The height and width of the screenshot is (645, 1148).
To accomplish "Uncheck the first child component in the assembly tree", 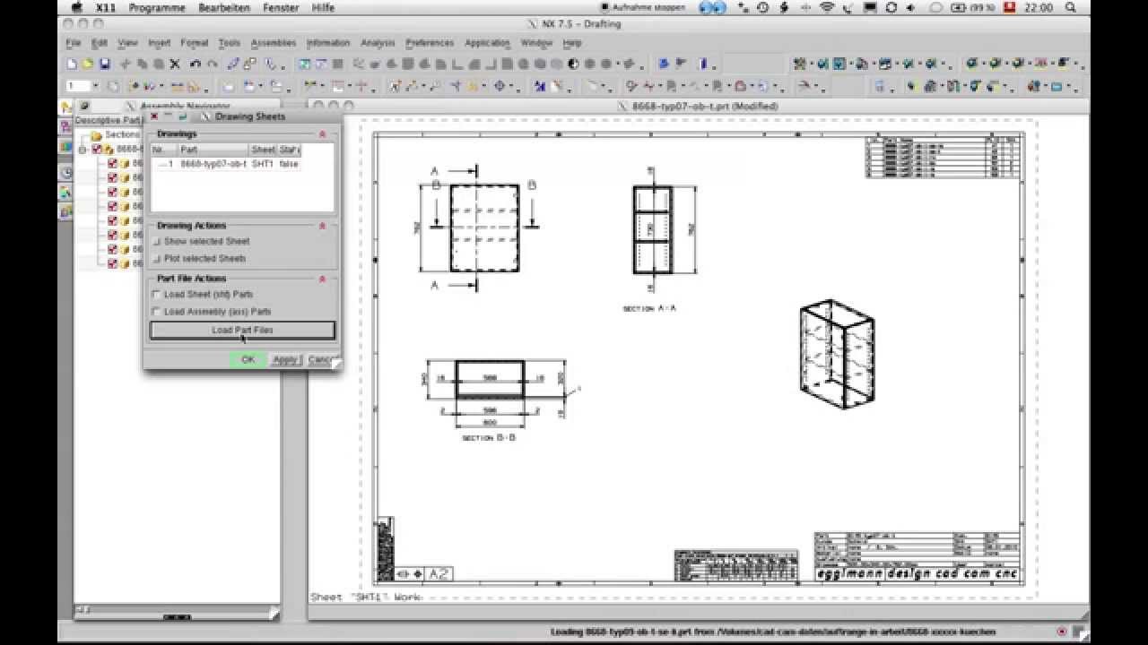I will [x=112, y=164].
